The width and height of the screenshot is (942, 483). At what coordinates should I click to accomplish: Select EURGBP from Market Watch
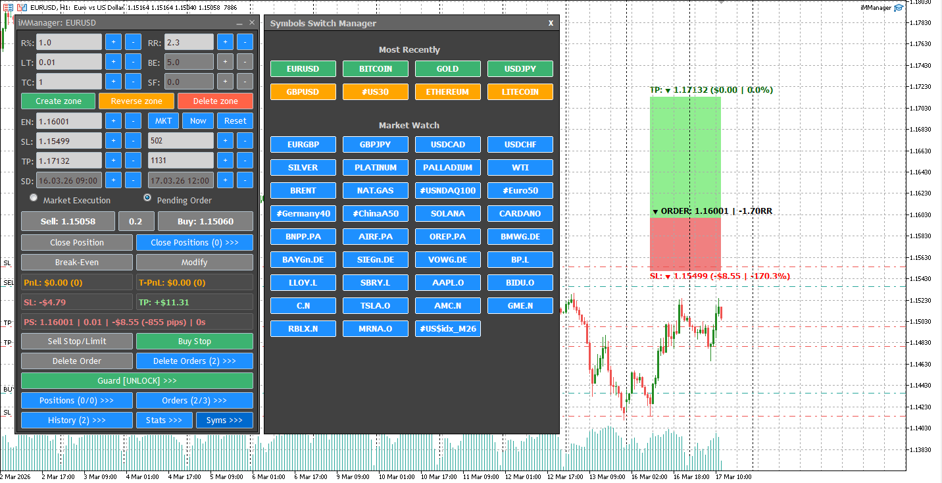tap(303, 145)
